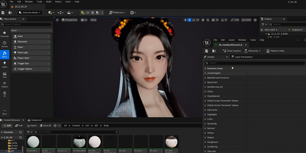Viewport: 306px width, 153px height.
Task: Activate the rotate gizmo tool
Action: tap(194, 20)
